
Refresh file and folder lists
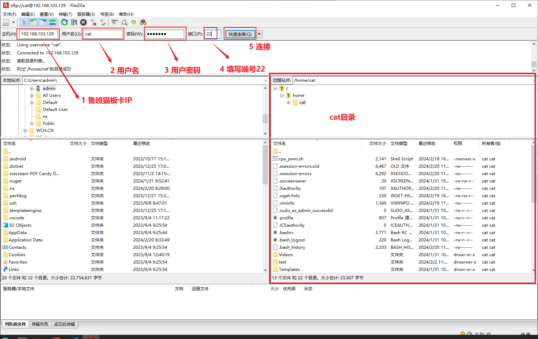(x=64, y=22)
